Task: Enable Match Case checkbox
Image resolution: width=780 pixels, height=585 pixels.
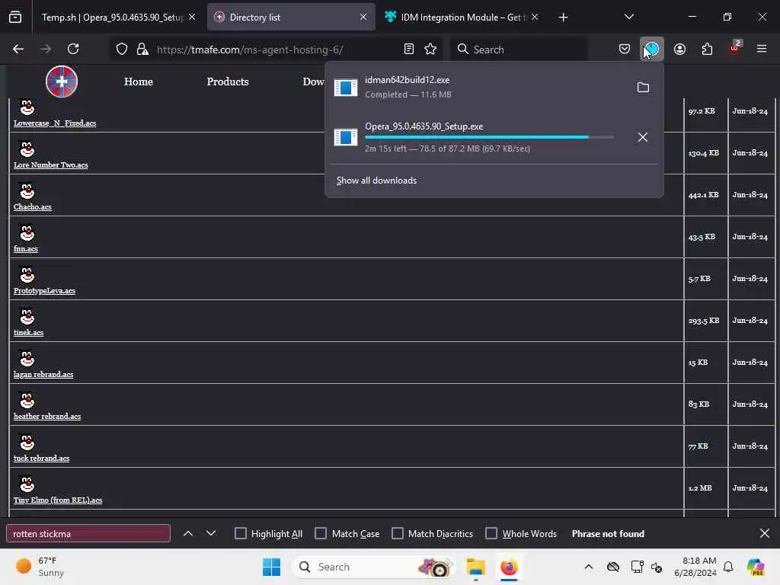Action: [x=321, y=533]
